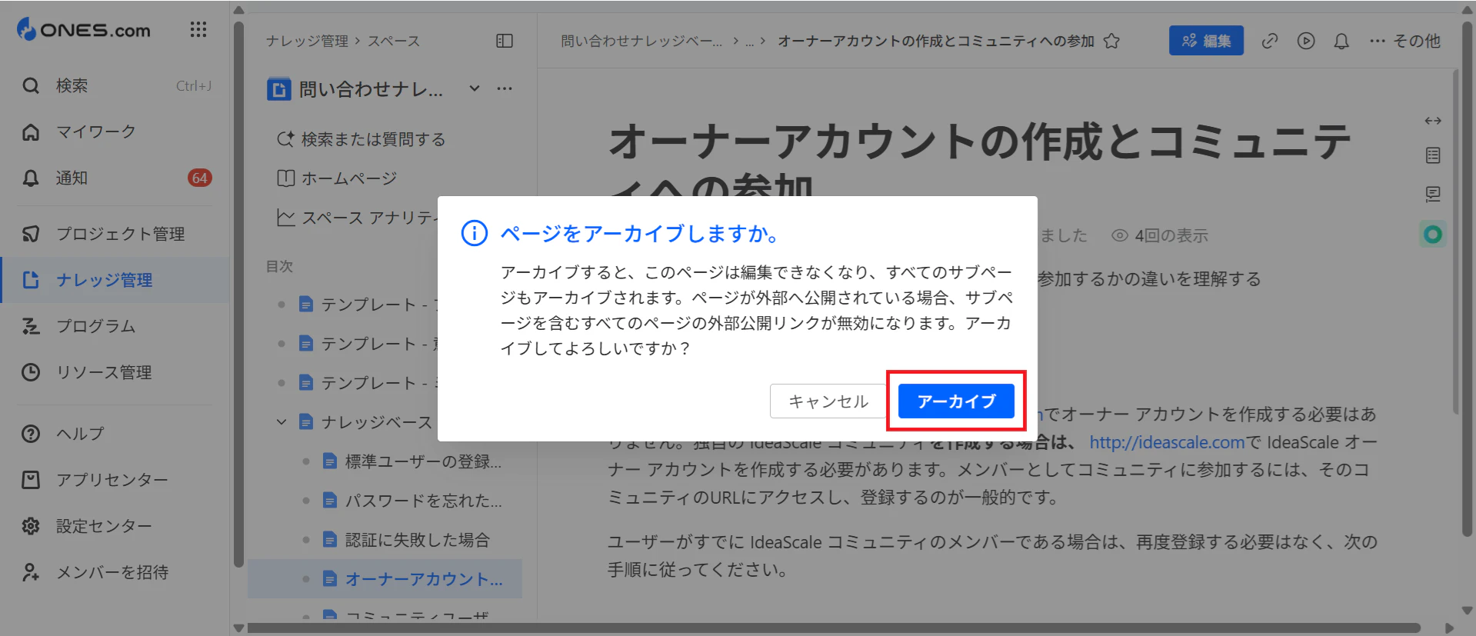Go to マイワーク

(115, 132)
